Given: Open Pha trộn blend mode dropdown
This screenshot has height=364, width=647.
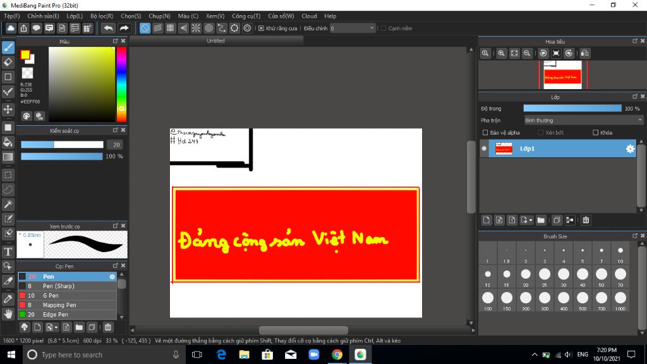Looking at the screenshot, I should coord(583,121).
